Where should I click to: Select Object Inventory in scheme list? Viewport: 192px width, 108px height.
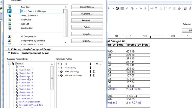pos(29,15)
